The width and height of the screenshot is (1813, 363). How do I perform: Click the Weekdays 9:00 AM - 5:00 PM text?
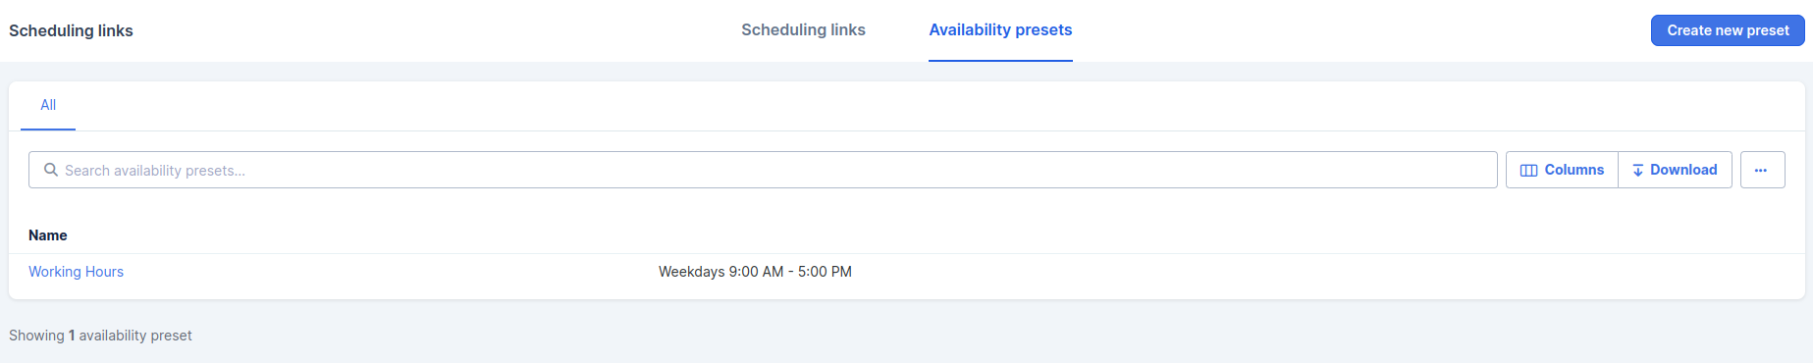[x=755, y=272]
